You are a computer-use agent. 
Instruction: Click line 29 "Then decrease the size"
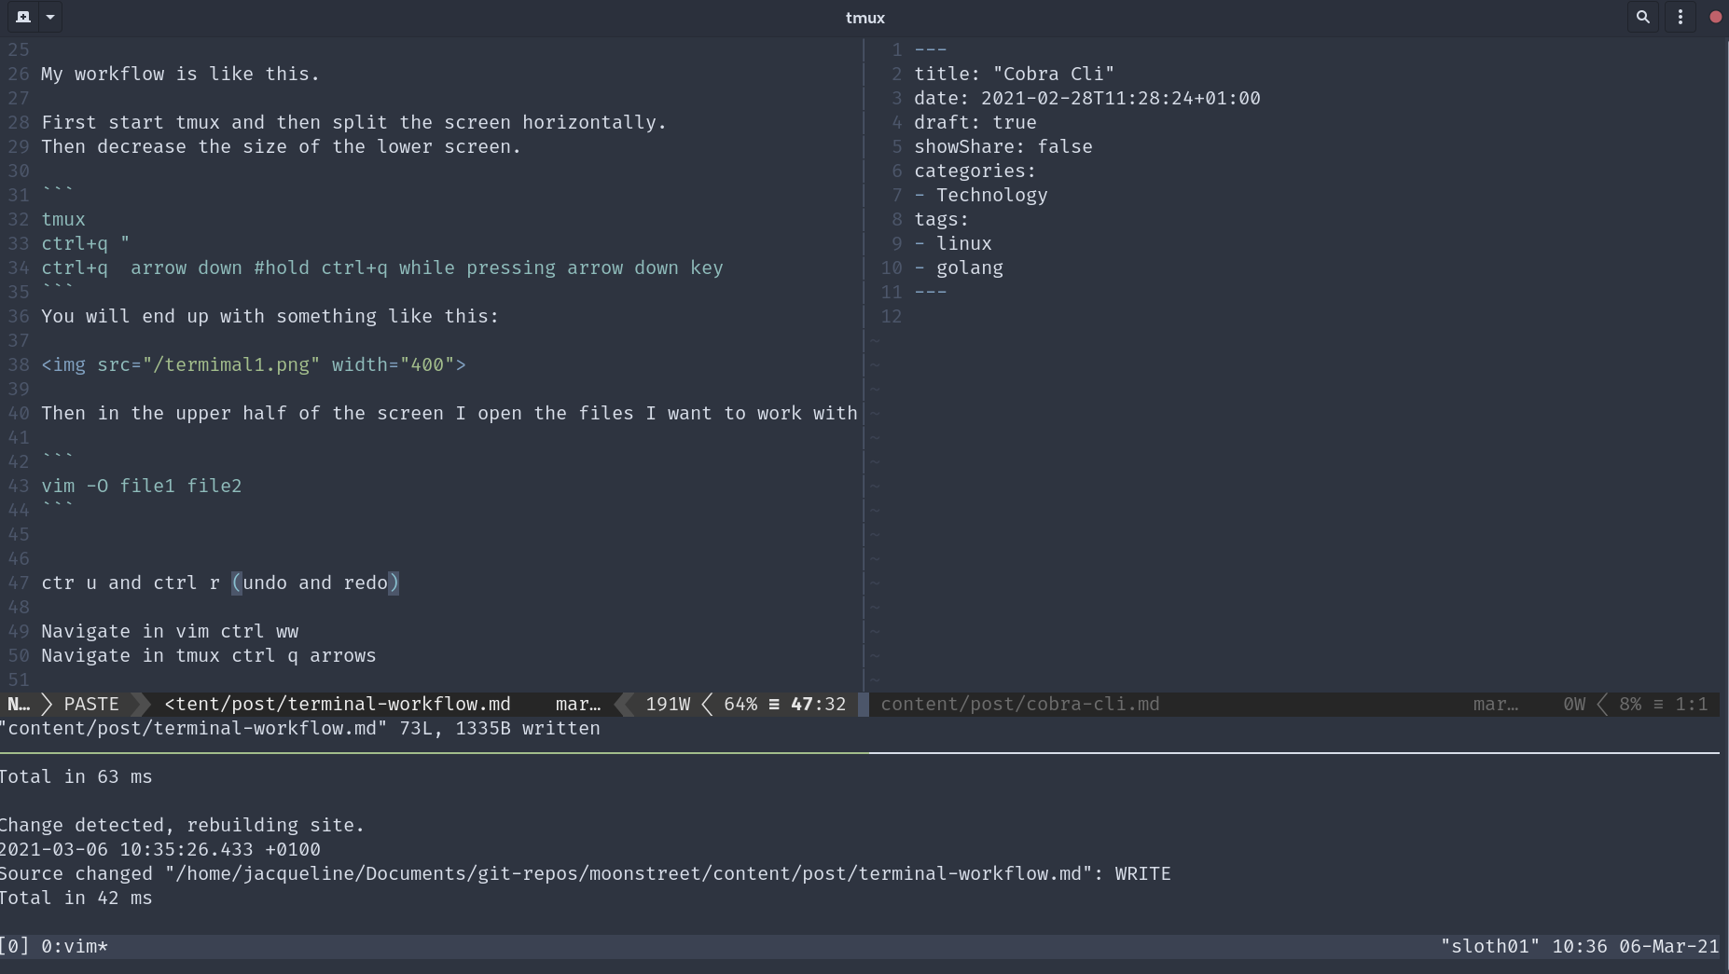pyautogui.click(x=281, y=146)
